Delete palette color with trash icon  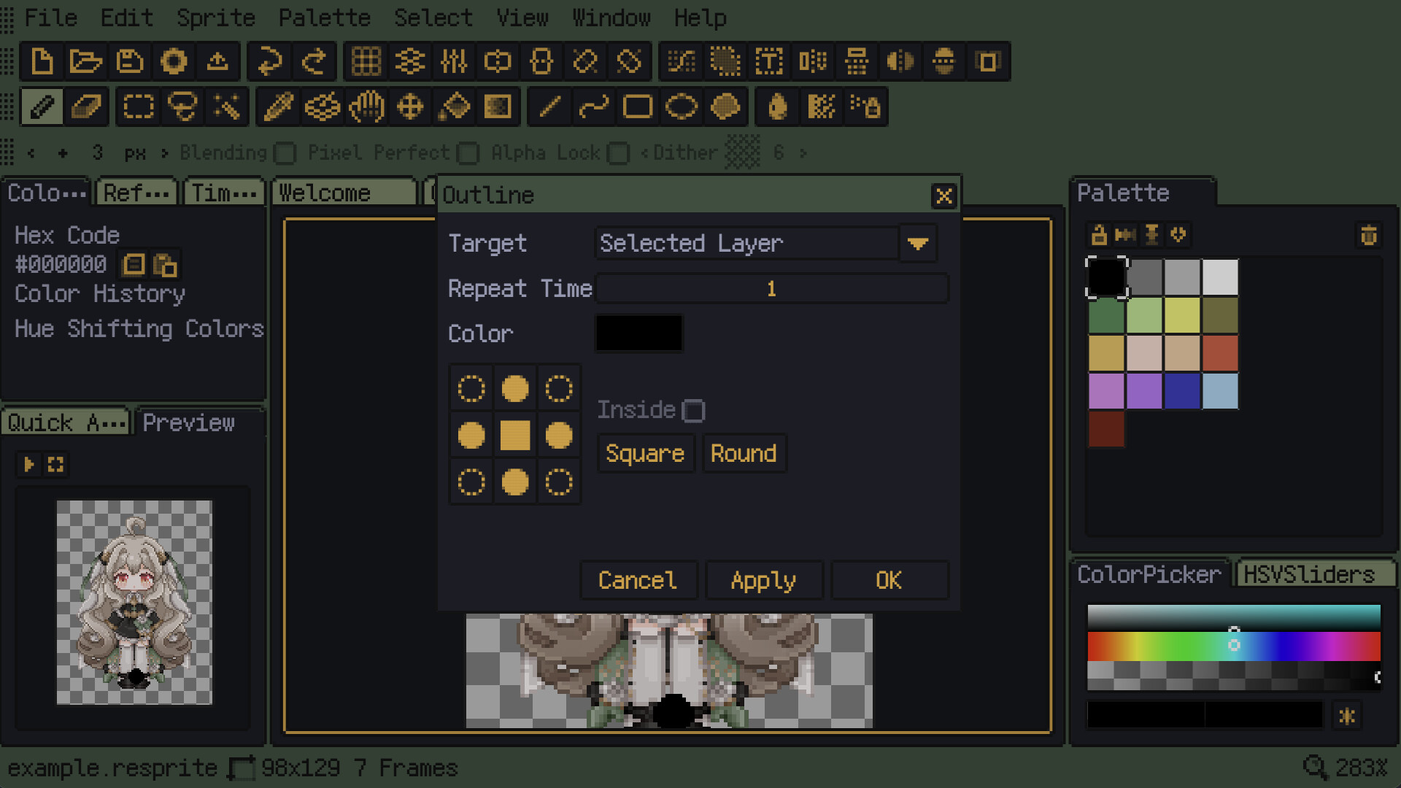tap(1369, 235)
